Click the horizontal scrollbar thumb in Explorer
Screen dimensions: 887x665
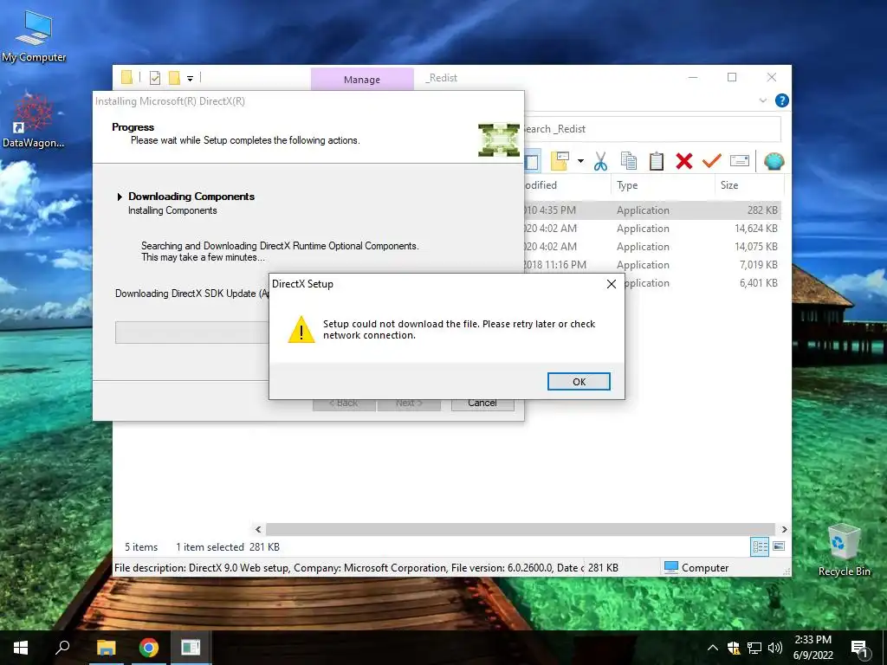[521, 529]
